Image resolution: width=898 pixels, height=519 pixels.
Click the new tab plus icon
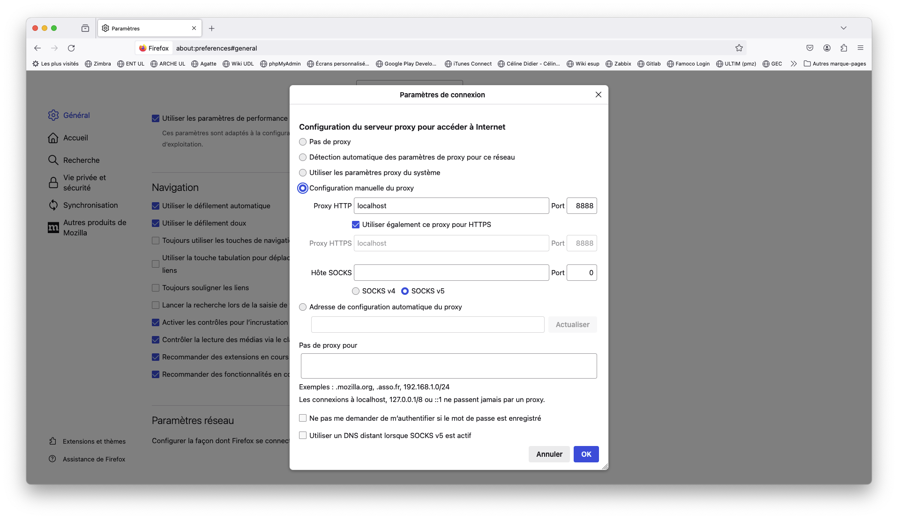pyautogui.click(x=212, y=29)
